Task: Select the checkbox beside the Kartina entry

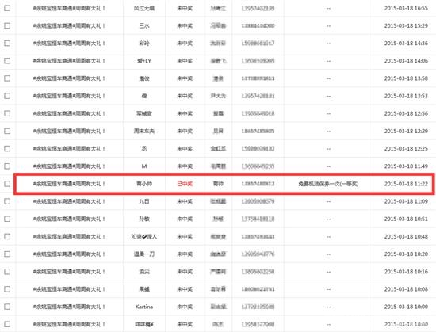Action: coord(7,307)
